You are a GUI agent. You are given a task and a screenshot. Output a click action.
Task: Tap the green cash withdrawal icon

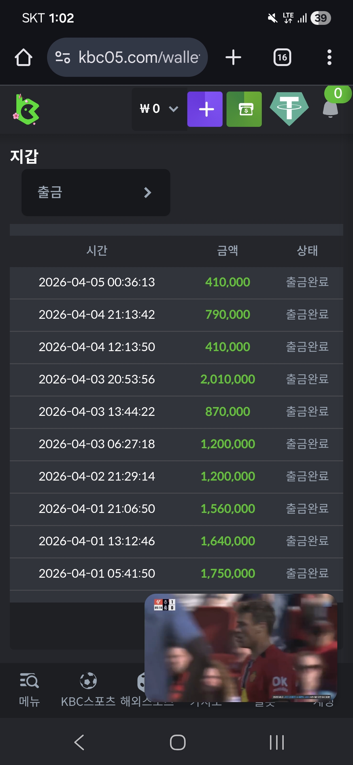244,109
